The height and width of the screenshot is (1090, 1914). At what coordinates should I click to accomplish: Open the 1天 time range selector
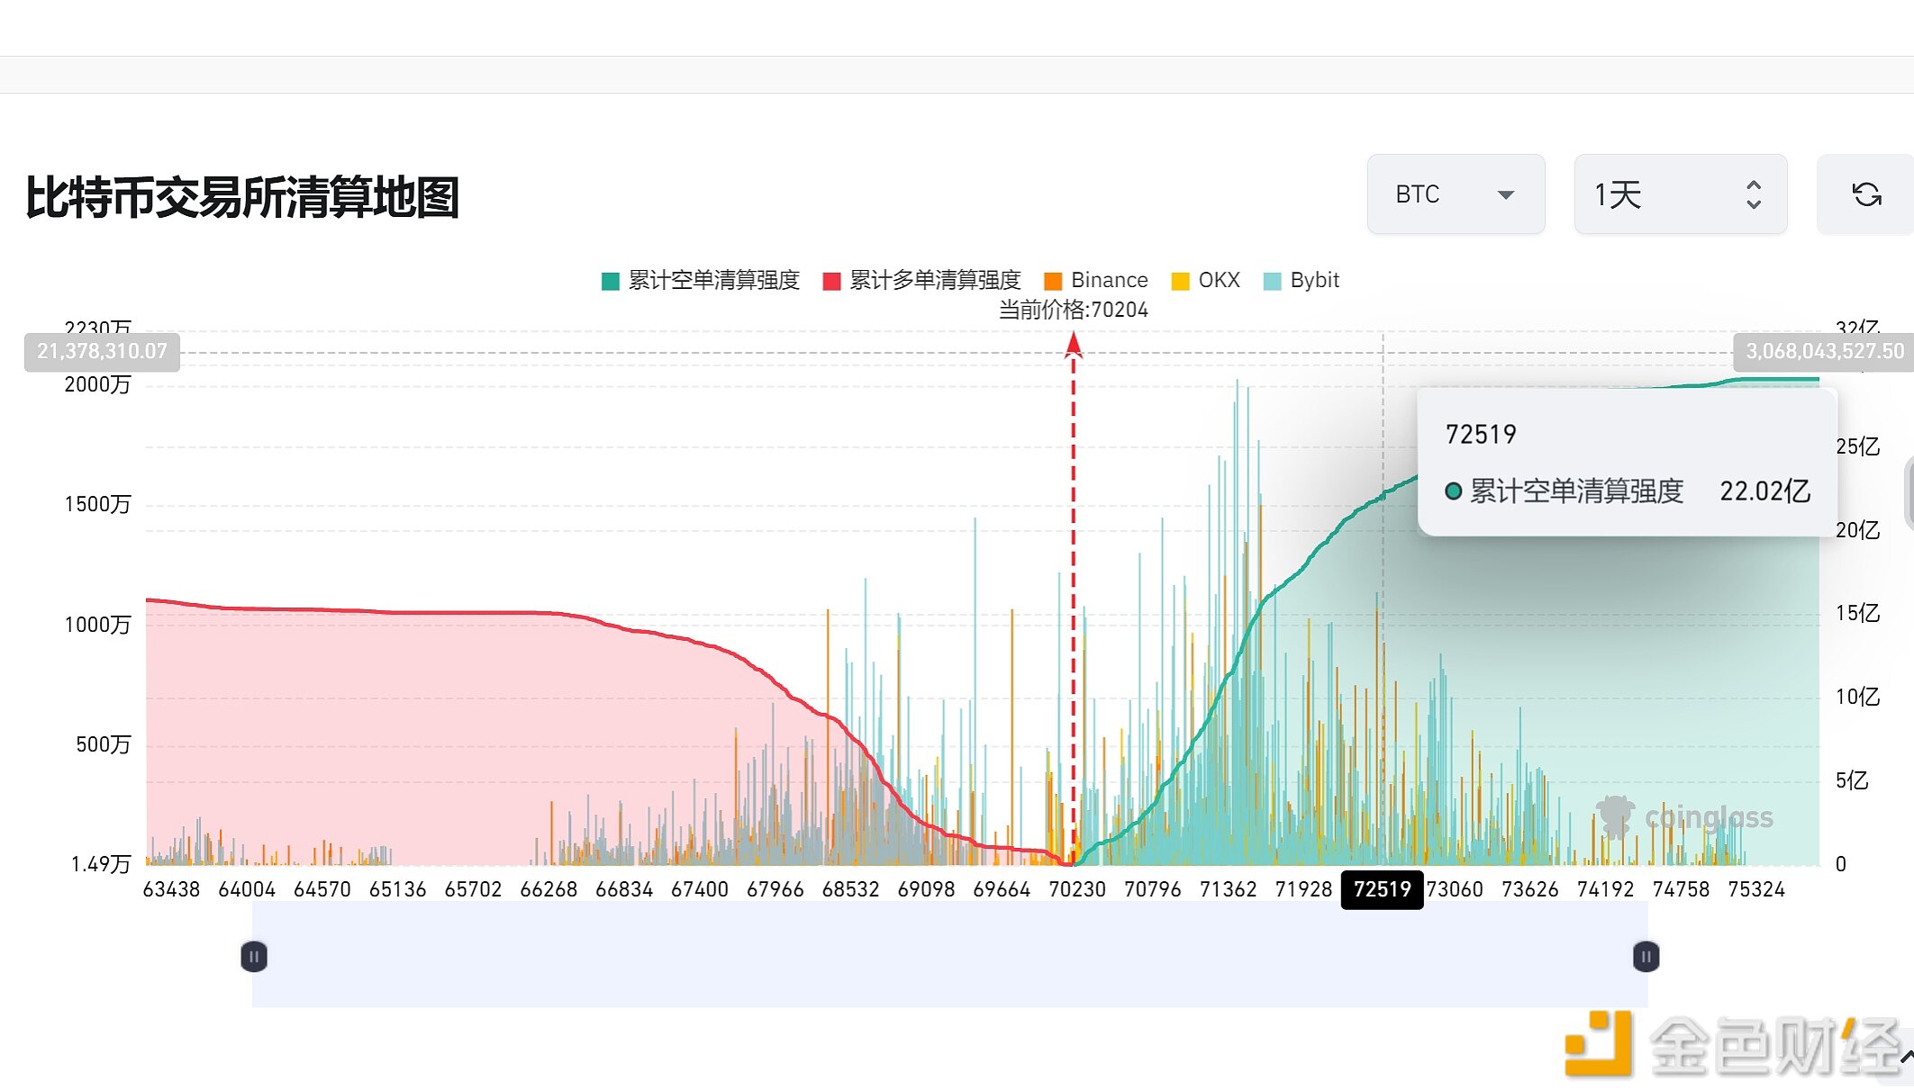tap(1680, 194)
